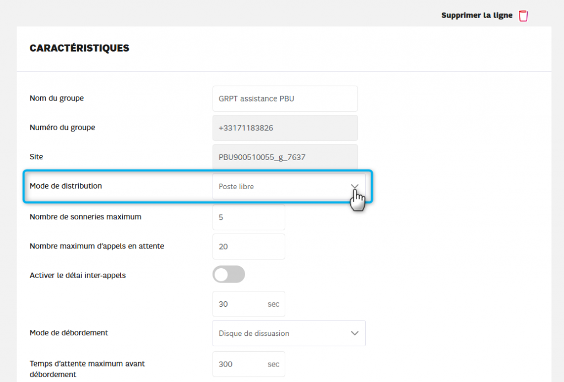
Task: Edit the 30 sec inter-call delay field
Action: (248, 304)
